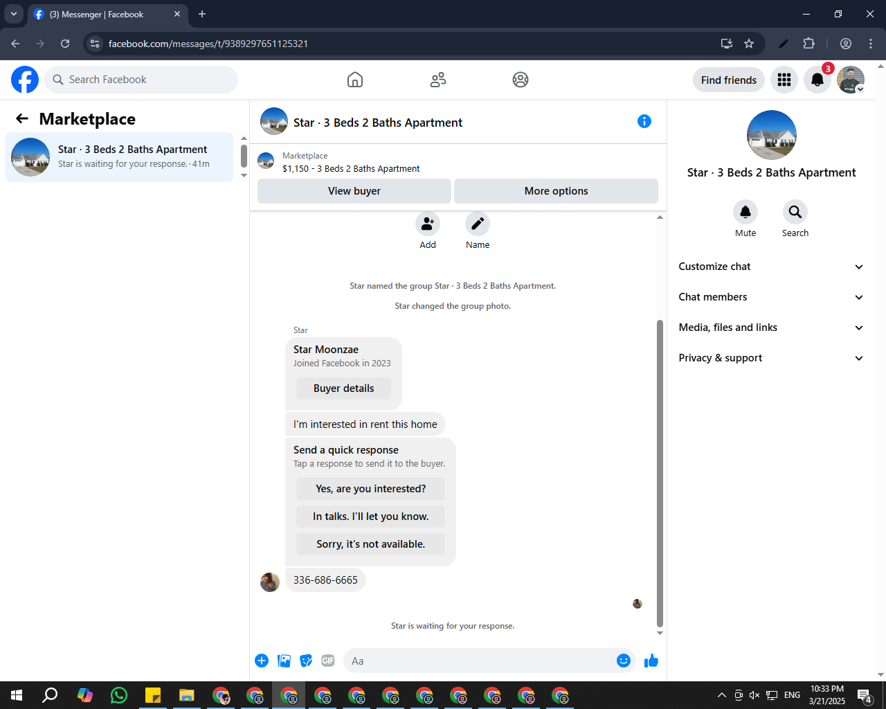Open the Facebook menu grid icon

(x=784, y=80)
